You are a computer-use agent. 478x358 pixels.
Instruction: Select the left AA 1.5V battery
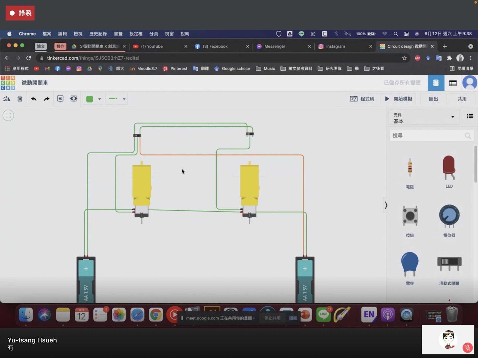point(86,279)
